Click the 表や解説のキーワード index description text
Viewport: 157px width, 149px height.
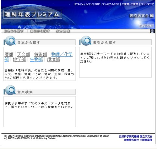point(115,58)
